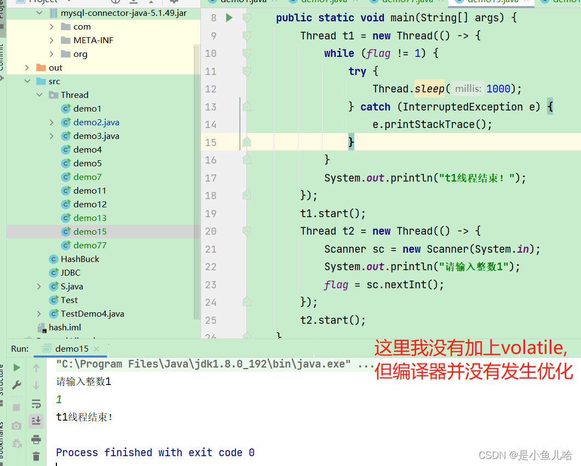
Task: Select the demo15 tab in Run panel
Action: point(71,348)
